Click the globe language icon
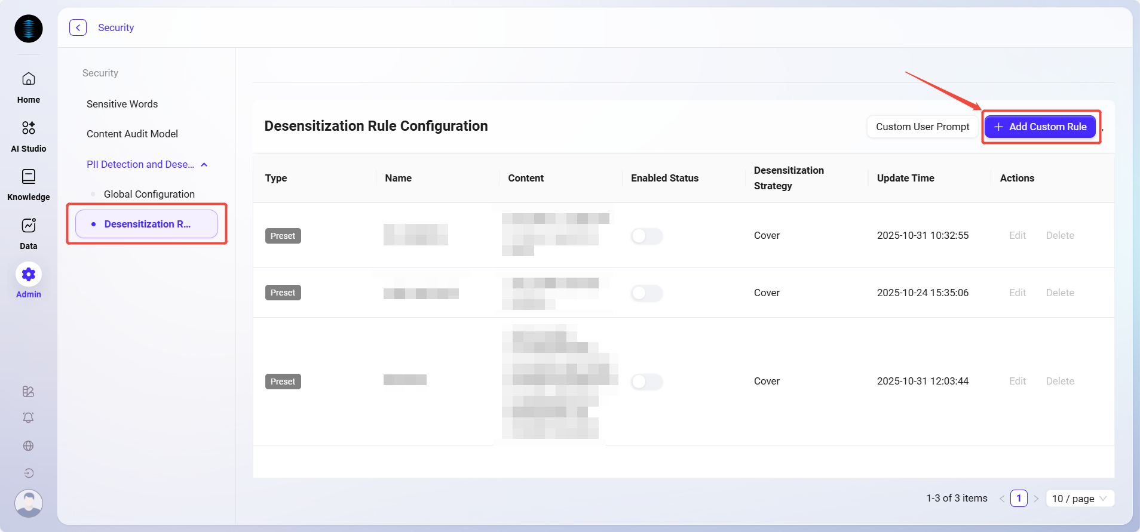The image size is (1140, 532). 28,446
